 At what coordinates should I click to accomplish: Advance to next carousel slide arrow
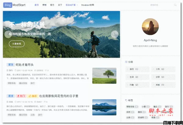point(115,34)
